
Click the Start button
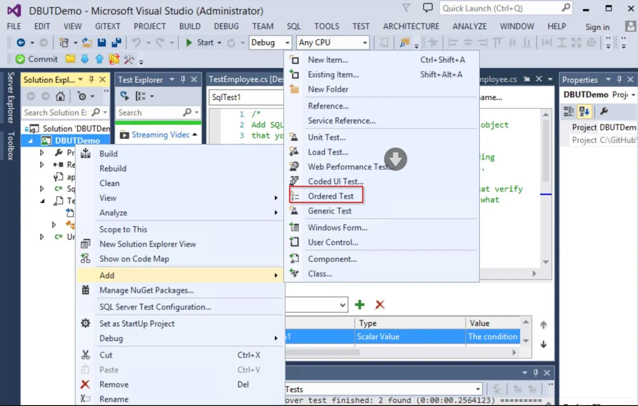[200, 43]
